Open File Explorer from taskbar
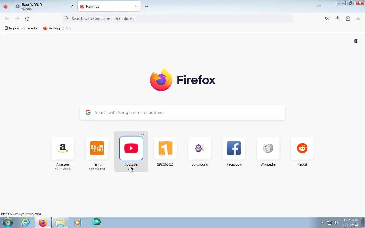Viewport: 365px width, 228px height. point(60,222)
